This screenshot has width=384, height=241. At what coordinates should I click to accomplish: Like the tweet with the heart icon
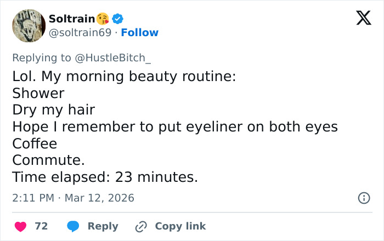(x=20, y=226)
